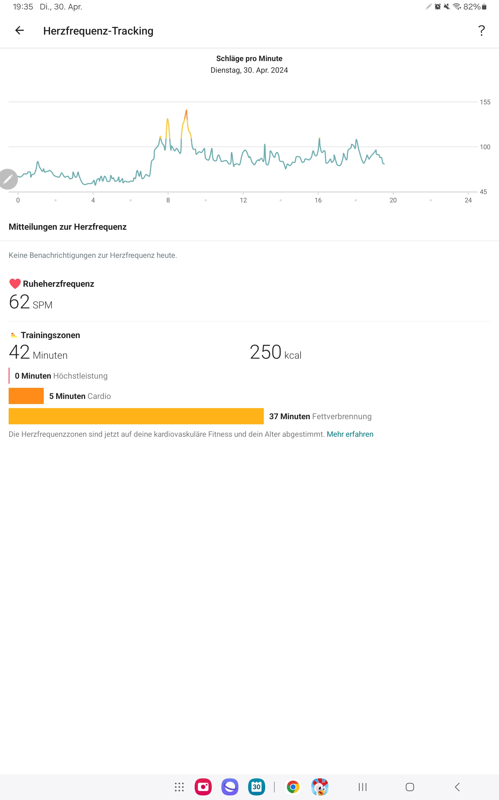Tap the Trainingszonen bars icon
Viewport: 499px width, 800px height.
coord(14,335)
